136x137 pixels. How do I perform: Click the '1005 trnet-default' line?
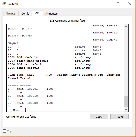[49, 68]
